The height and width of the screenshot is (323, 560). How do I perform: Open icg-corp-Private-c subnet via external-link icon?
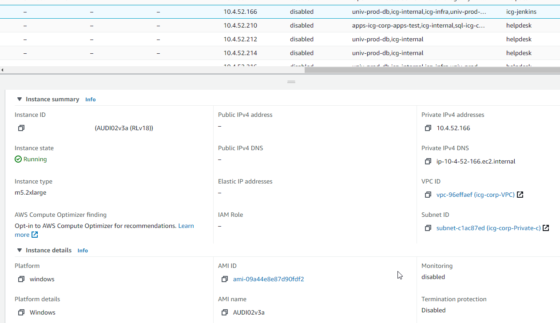click(x=546, y=227)
